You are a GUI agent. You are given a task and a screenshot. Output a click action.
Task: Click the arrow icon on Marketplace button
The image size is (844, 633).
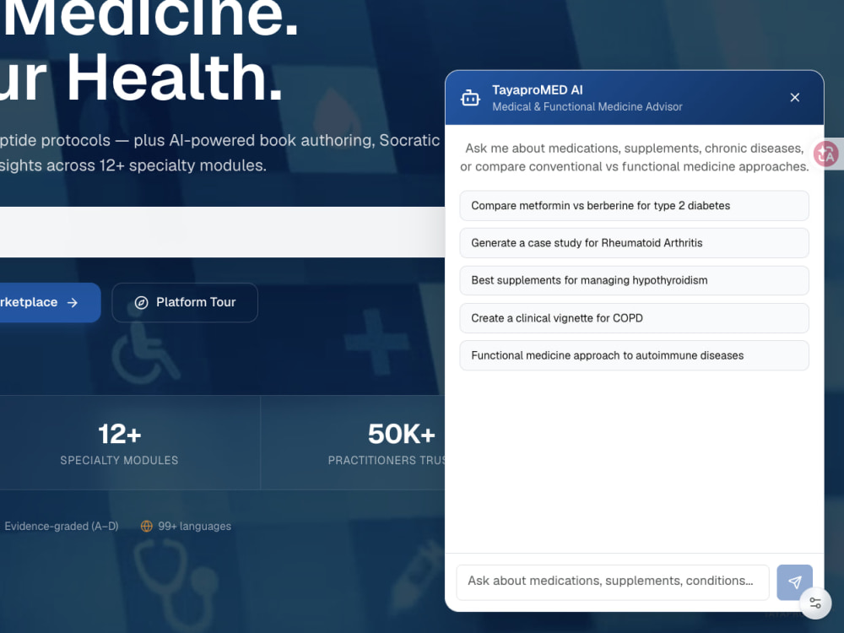click(72, 303)
